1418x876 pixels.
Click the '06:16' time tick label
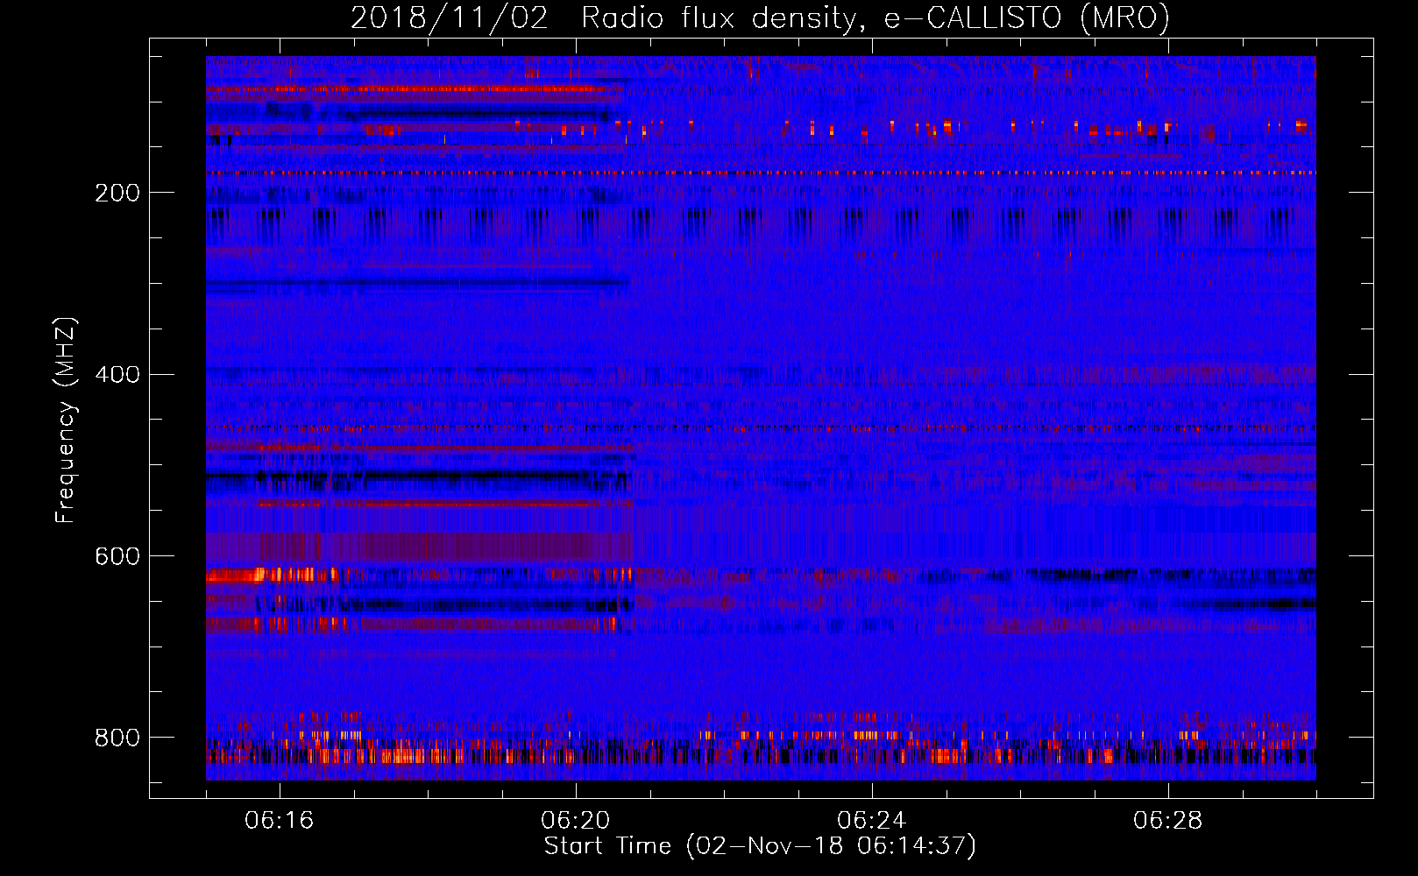(x=280, y=821)
